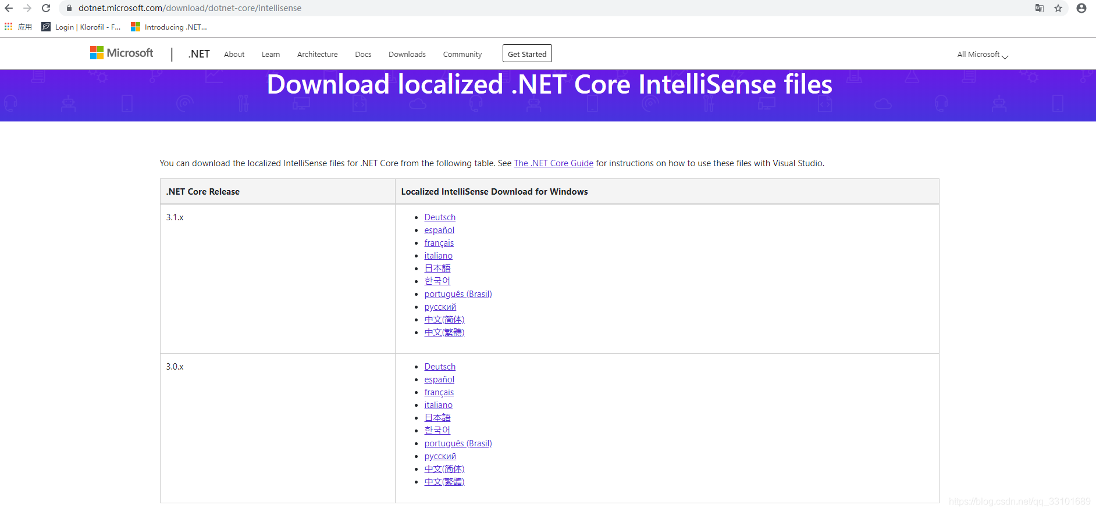This screenshot has height=512, width=1096.
Task: Download 한국어 files for 3.0.x
Action: pyautogui.click(x=437, y=431)
